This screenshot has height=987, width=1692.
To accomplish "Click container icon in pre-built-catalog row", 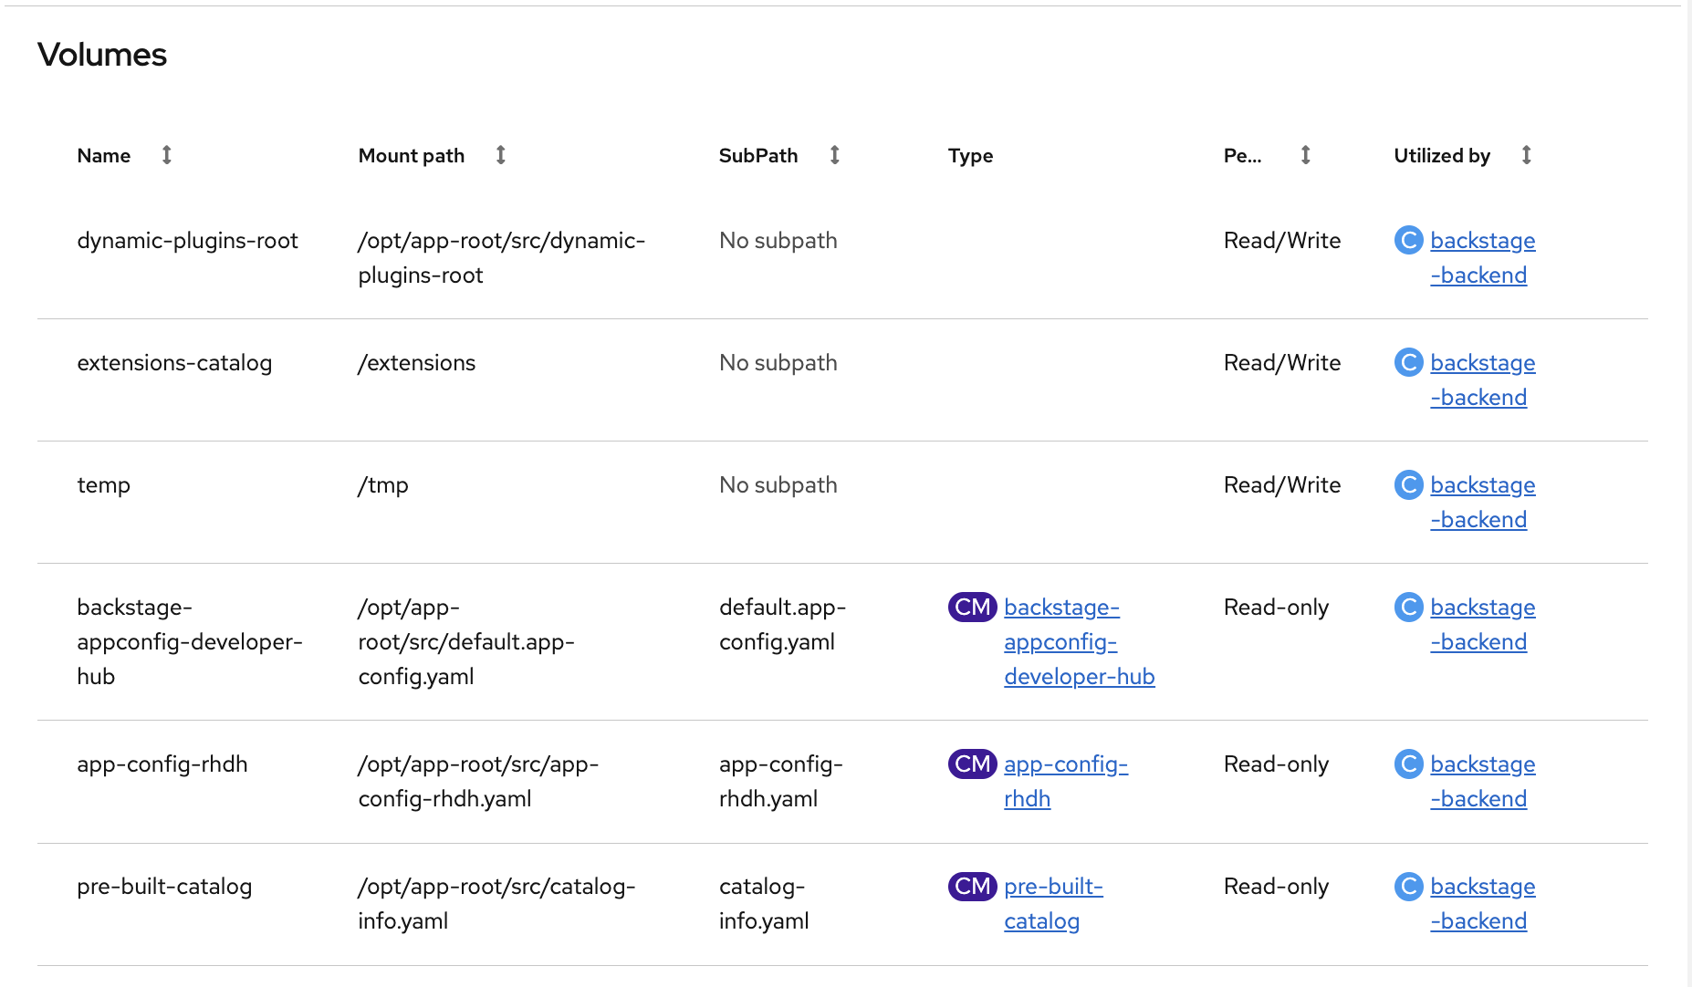I will pyautogui.click(x=1408, y=886).
